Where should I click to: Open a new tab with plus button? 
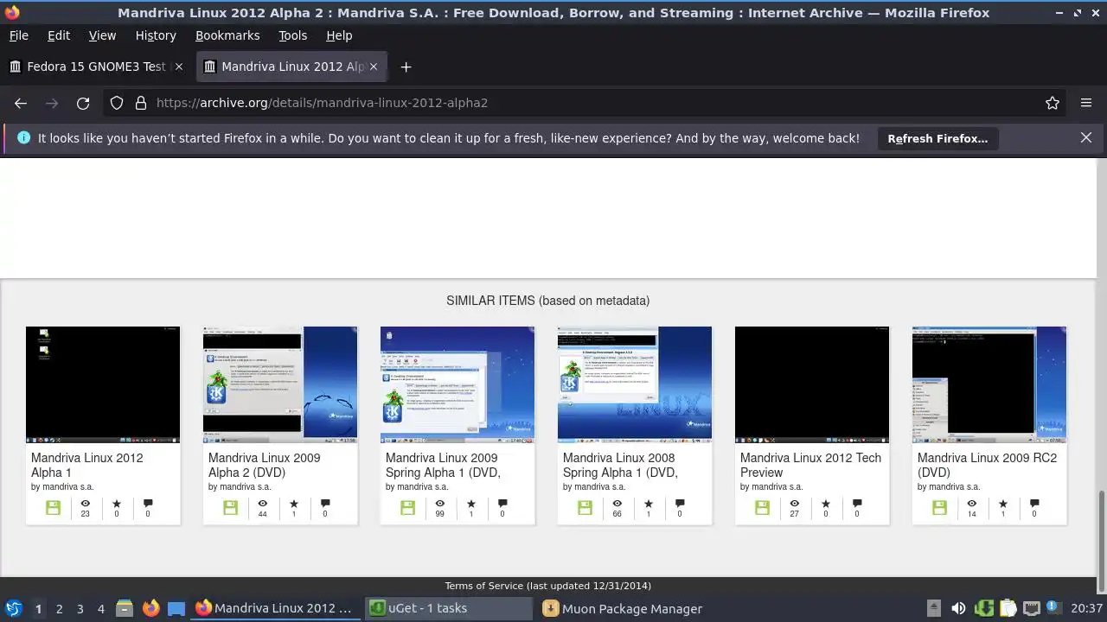point(406,67)
